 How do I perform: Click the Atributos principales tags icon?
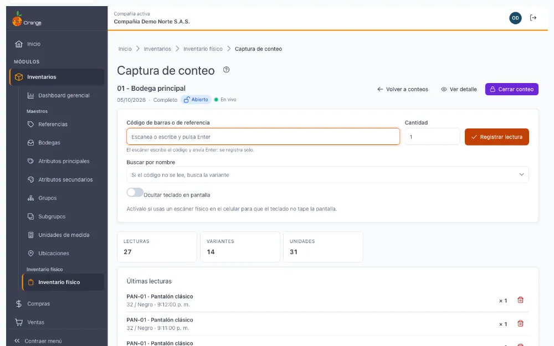point(30,161)
